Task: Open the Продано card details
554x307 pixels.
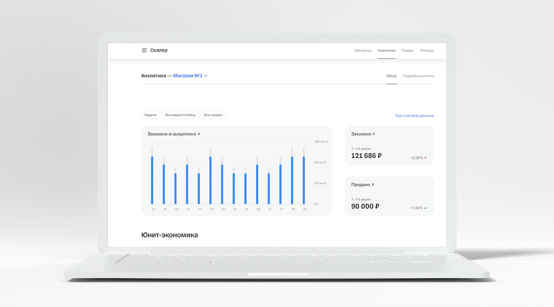Action: 363,185
